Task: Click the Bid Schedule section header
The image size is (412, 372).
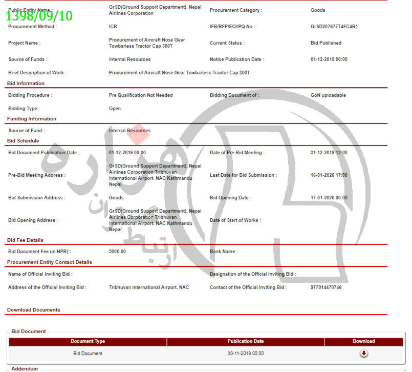Action: pos(23,141)
